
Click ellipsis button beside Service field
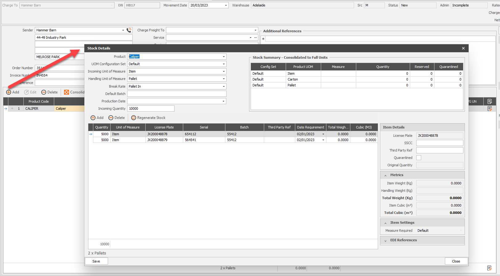click(x=256, y=37)
